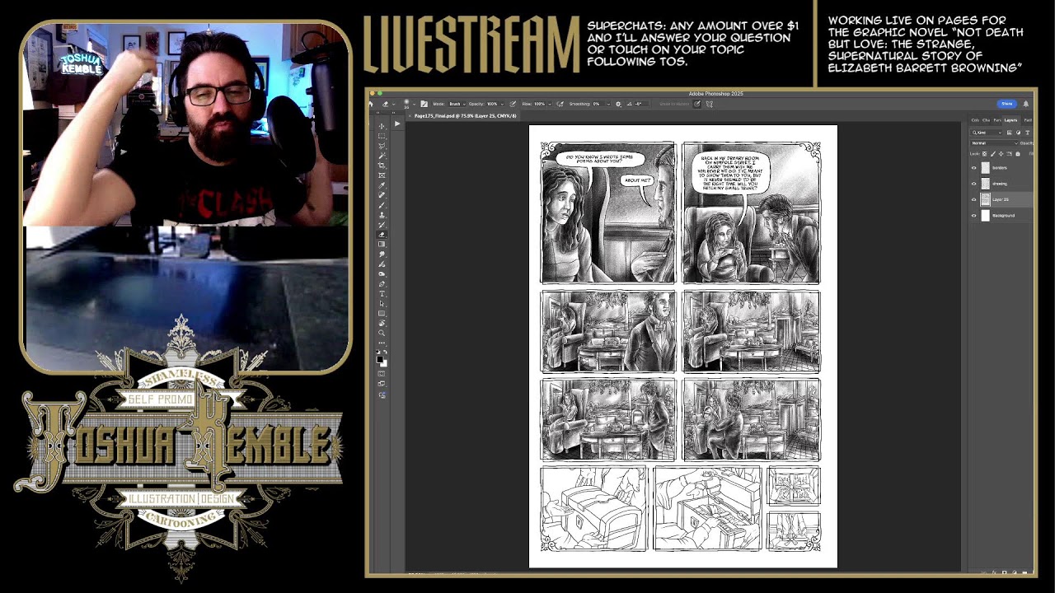Viewport: 1055px width, 593px height.
Task: Toggle lock image pixels
Action: pyautogui.click(x=993, y=154)
